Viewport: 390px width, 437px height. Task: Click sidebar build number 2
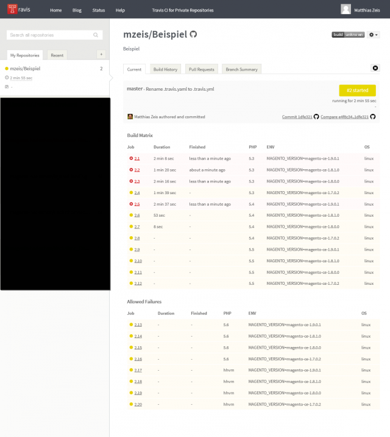(101, 69)
